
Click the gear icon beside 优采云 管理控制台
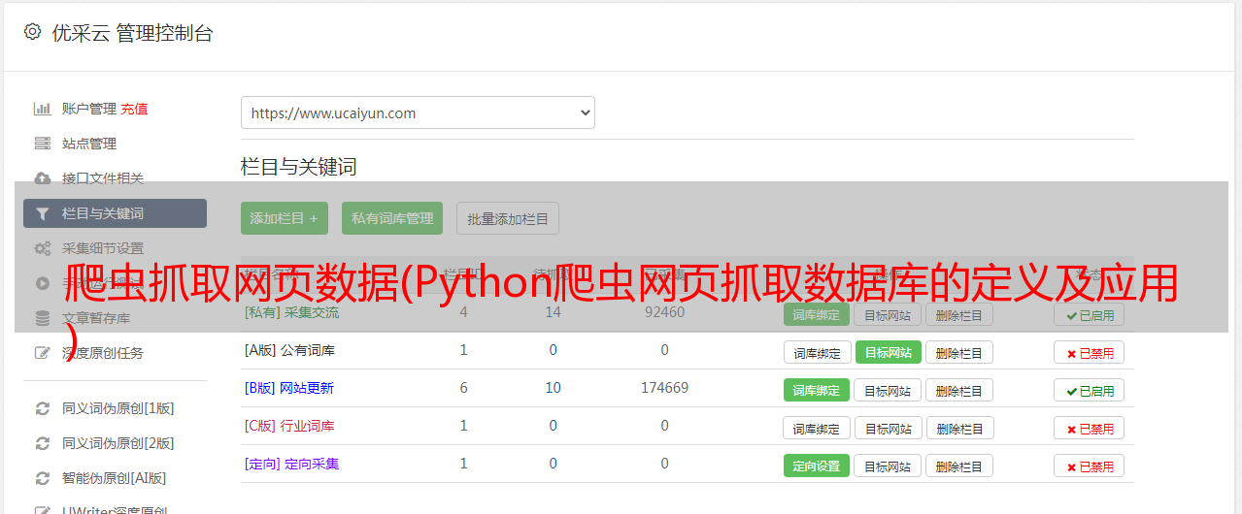(33, 32)
